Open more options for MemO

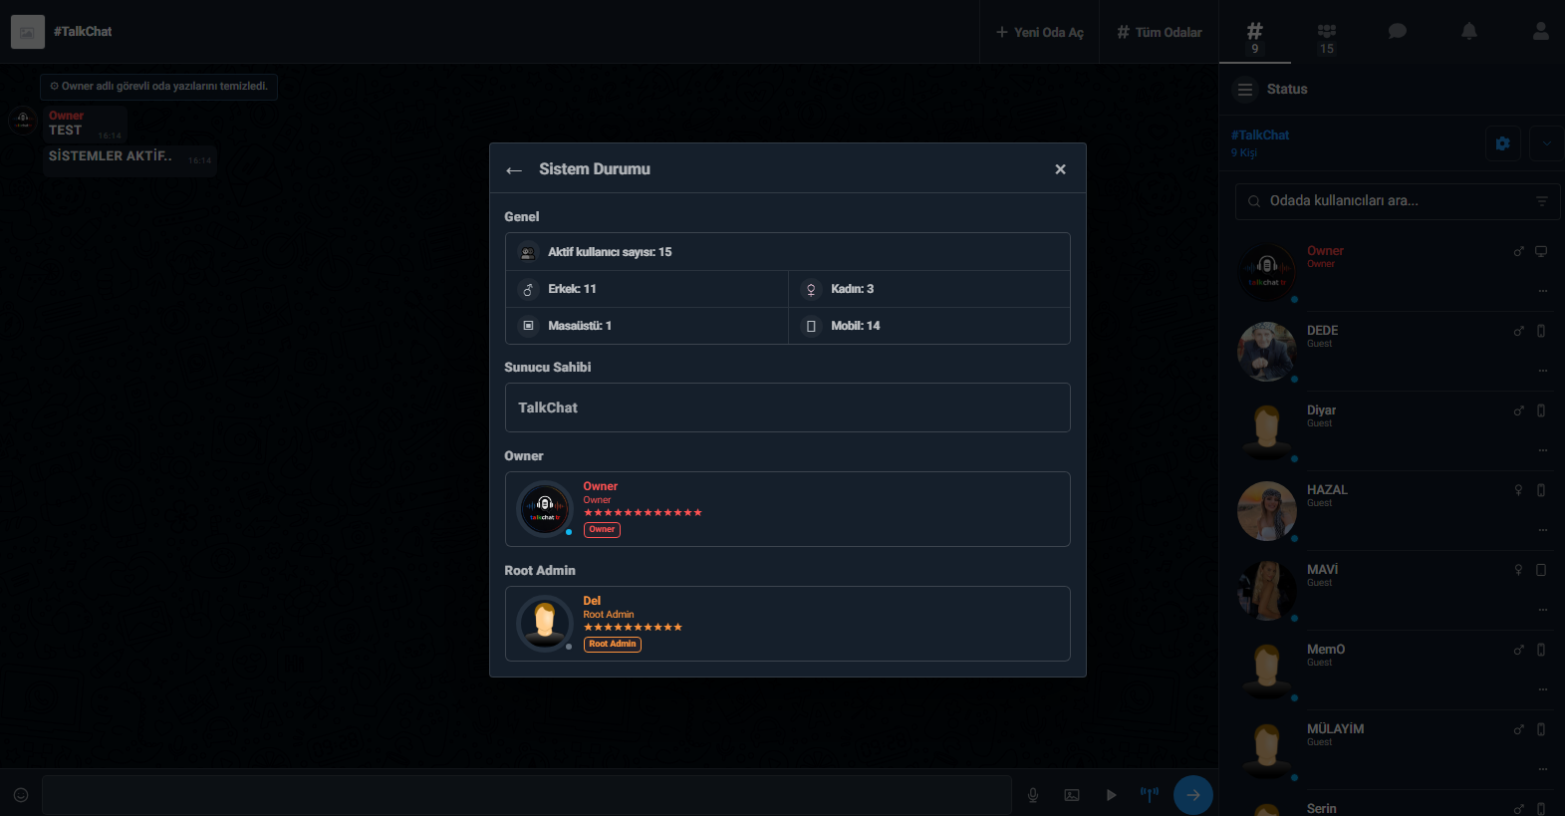click(1543, 689)
